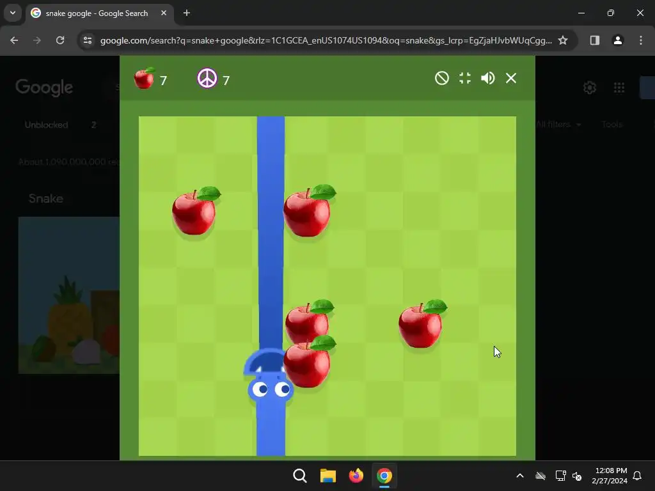This screenshot has height=491, width=655.
Task: Click the far right apple on board
Action: (x=422, y=324)
